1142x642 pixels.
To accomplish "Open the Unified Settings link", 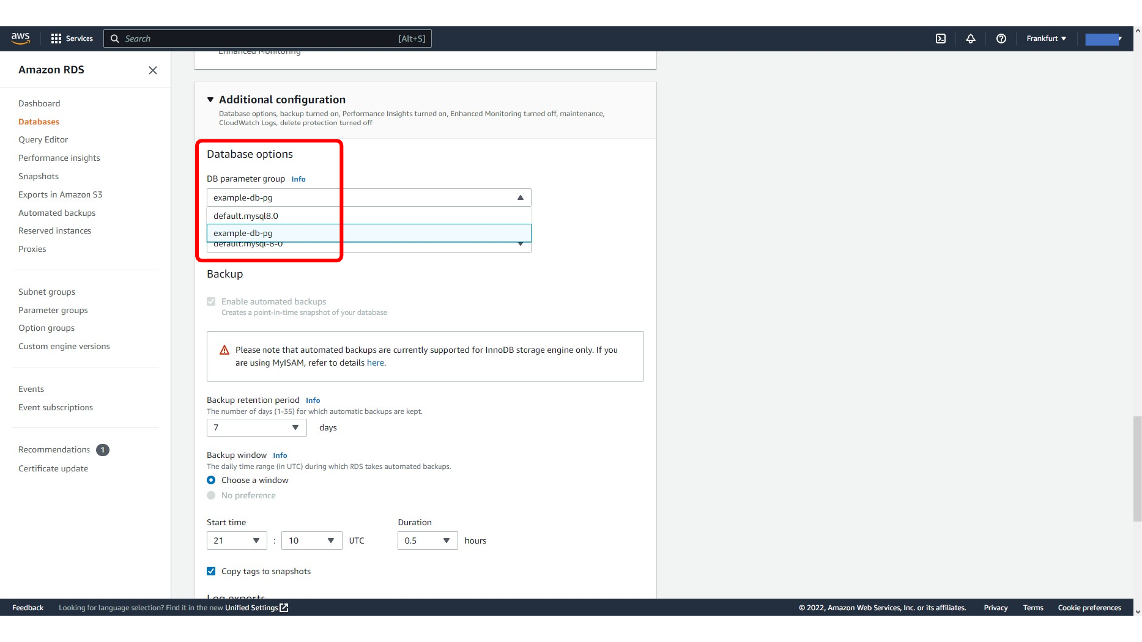I will tap(251, 608).
